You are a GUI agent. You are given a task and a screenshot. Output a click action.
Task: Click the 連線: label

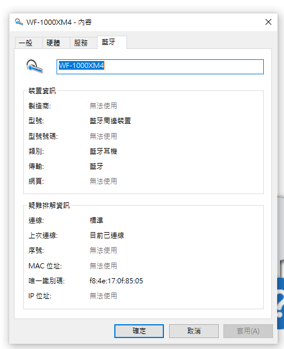(x=36, y=221)
